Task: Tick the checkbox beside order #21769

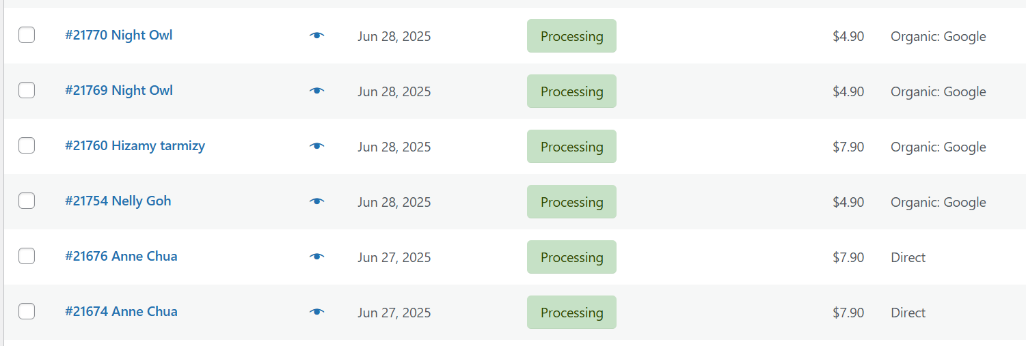Action: 27,90
